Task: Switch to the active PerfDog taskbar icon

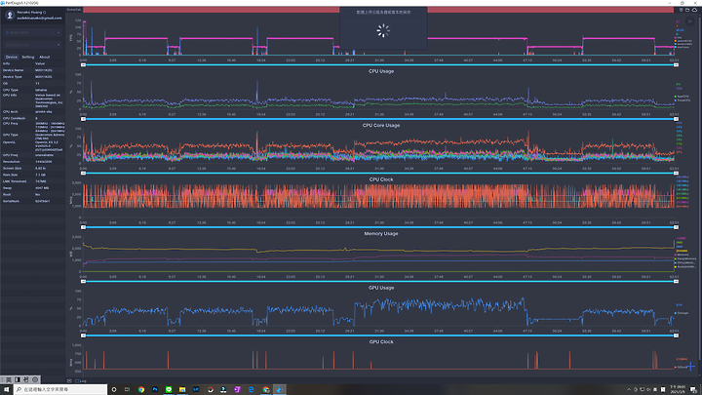Action: click(279, 389)
